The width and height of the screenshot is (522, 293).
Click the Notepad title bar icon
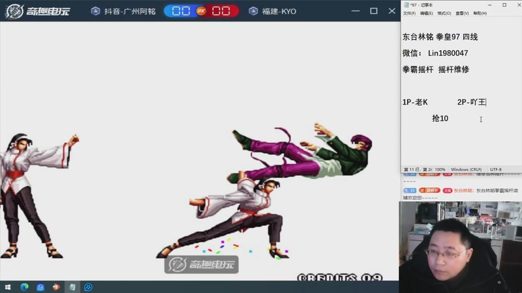pyautogui.click(x=406, y=5)
